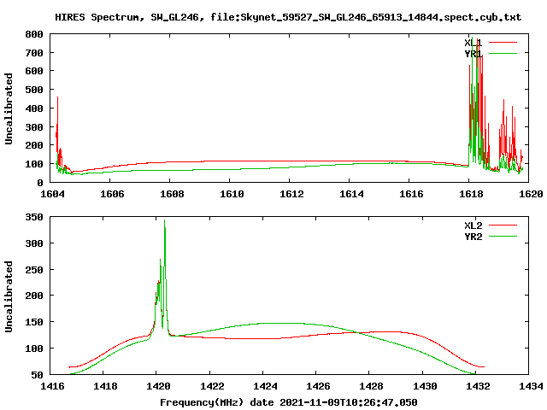Click the 1428 frequency tick label

pyautogui.click(x=371, y=386)
